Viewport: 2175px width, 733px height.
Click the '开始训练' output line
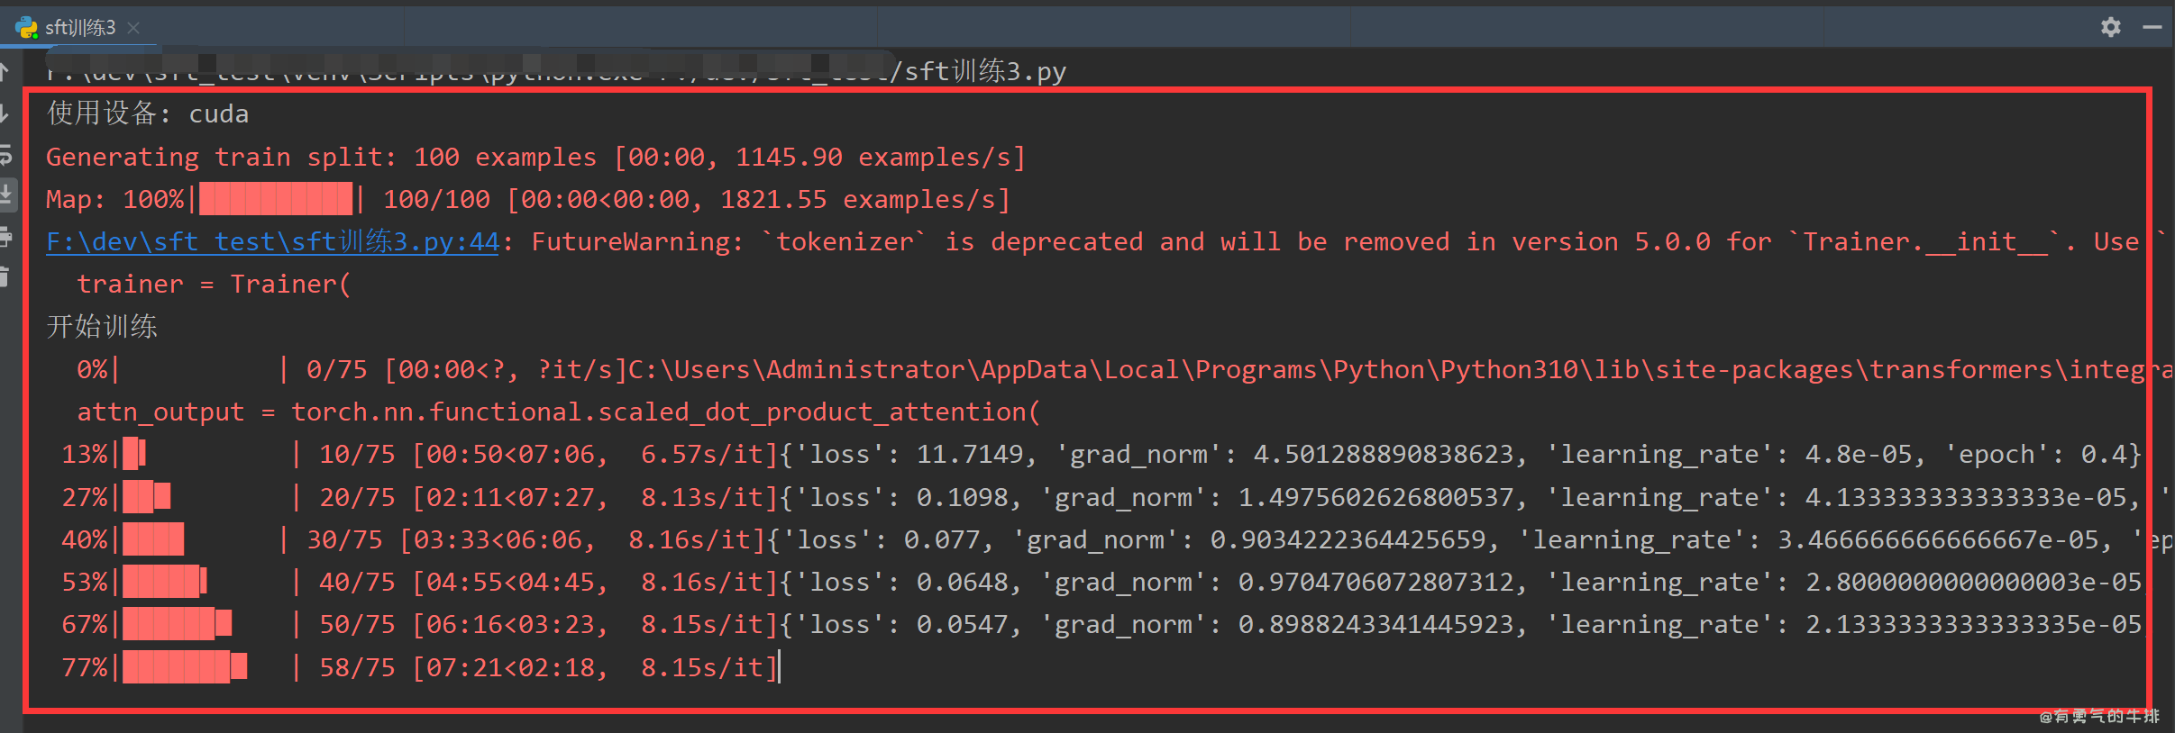(x=102, y=326)
